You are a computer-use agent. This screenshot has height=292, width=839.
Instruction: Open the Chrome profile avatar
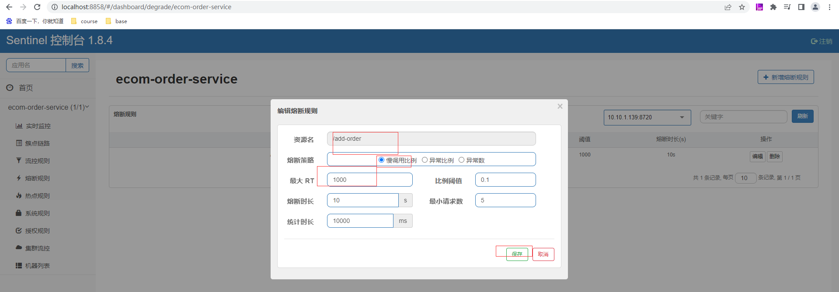(x=815, y=7)
